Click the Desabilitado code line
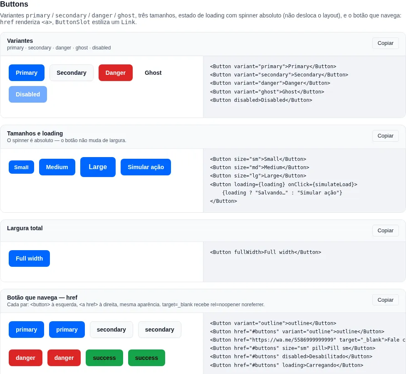 [x=291, y=357]
